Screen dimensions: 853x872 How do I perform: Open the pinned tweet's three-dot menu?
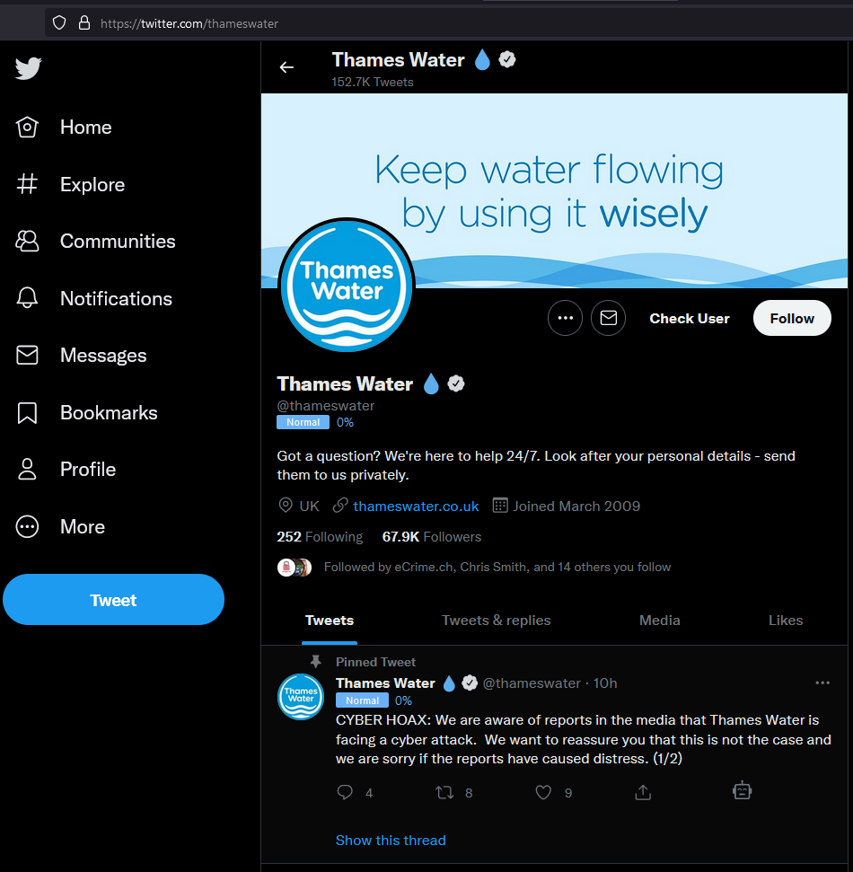(x=822, y=683)
